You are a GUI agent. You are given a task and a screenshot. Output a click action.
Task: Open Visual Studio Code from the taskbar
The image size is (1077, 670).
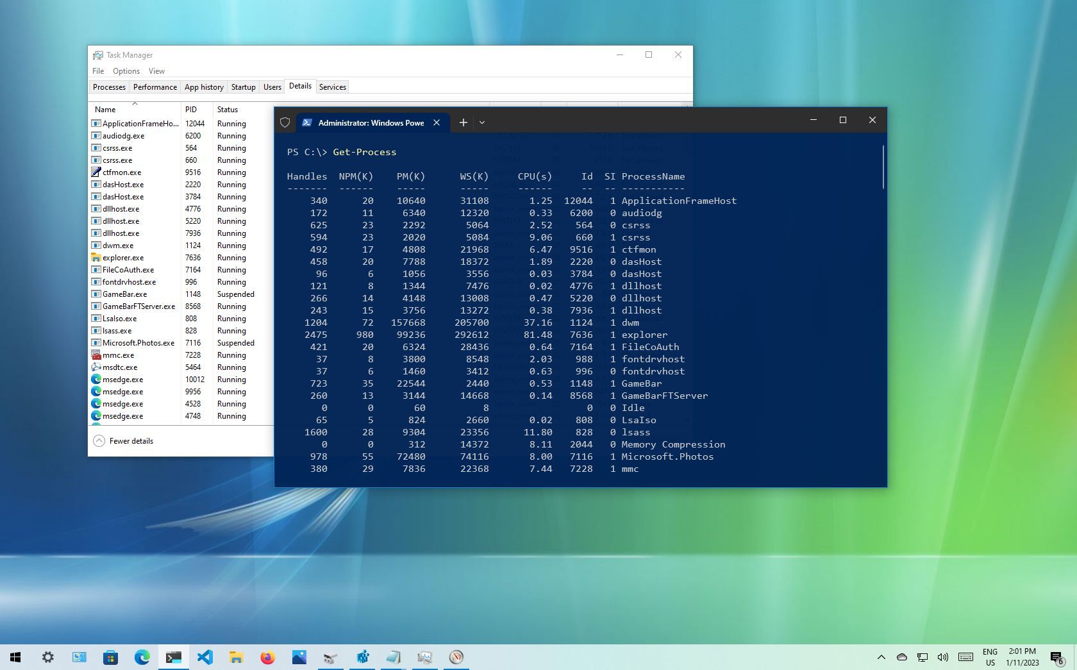(x=205, y=657)
